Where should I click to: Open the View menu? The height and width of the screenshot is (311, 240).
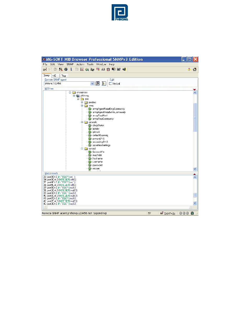(x=61, y=64)
